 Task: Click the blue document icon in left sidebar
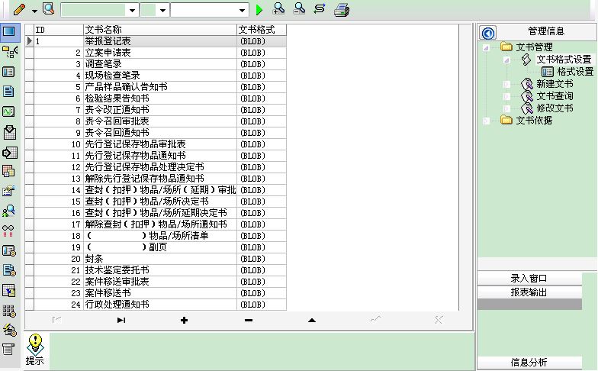[x=8, y=92]
